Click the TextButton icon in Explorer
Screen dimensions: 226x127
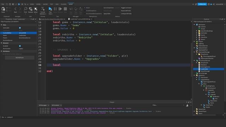(211, 96)
